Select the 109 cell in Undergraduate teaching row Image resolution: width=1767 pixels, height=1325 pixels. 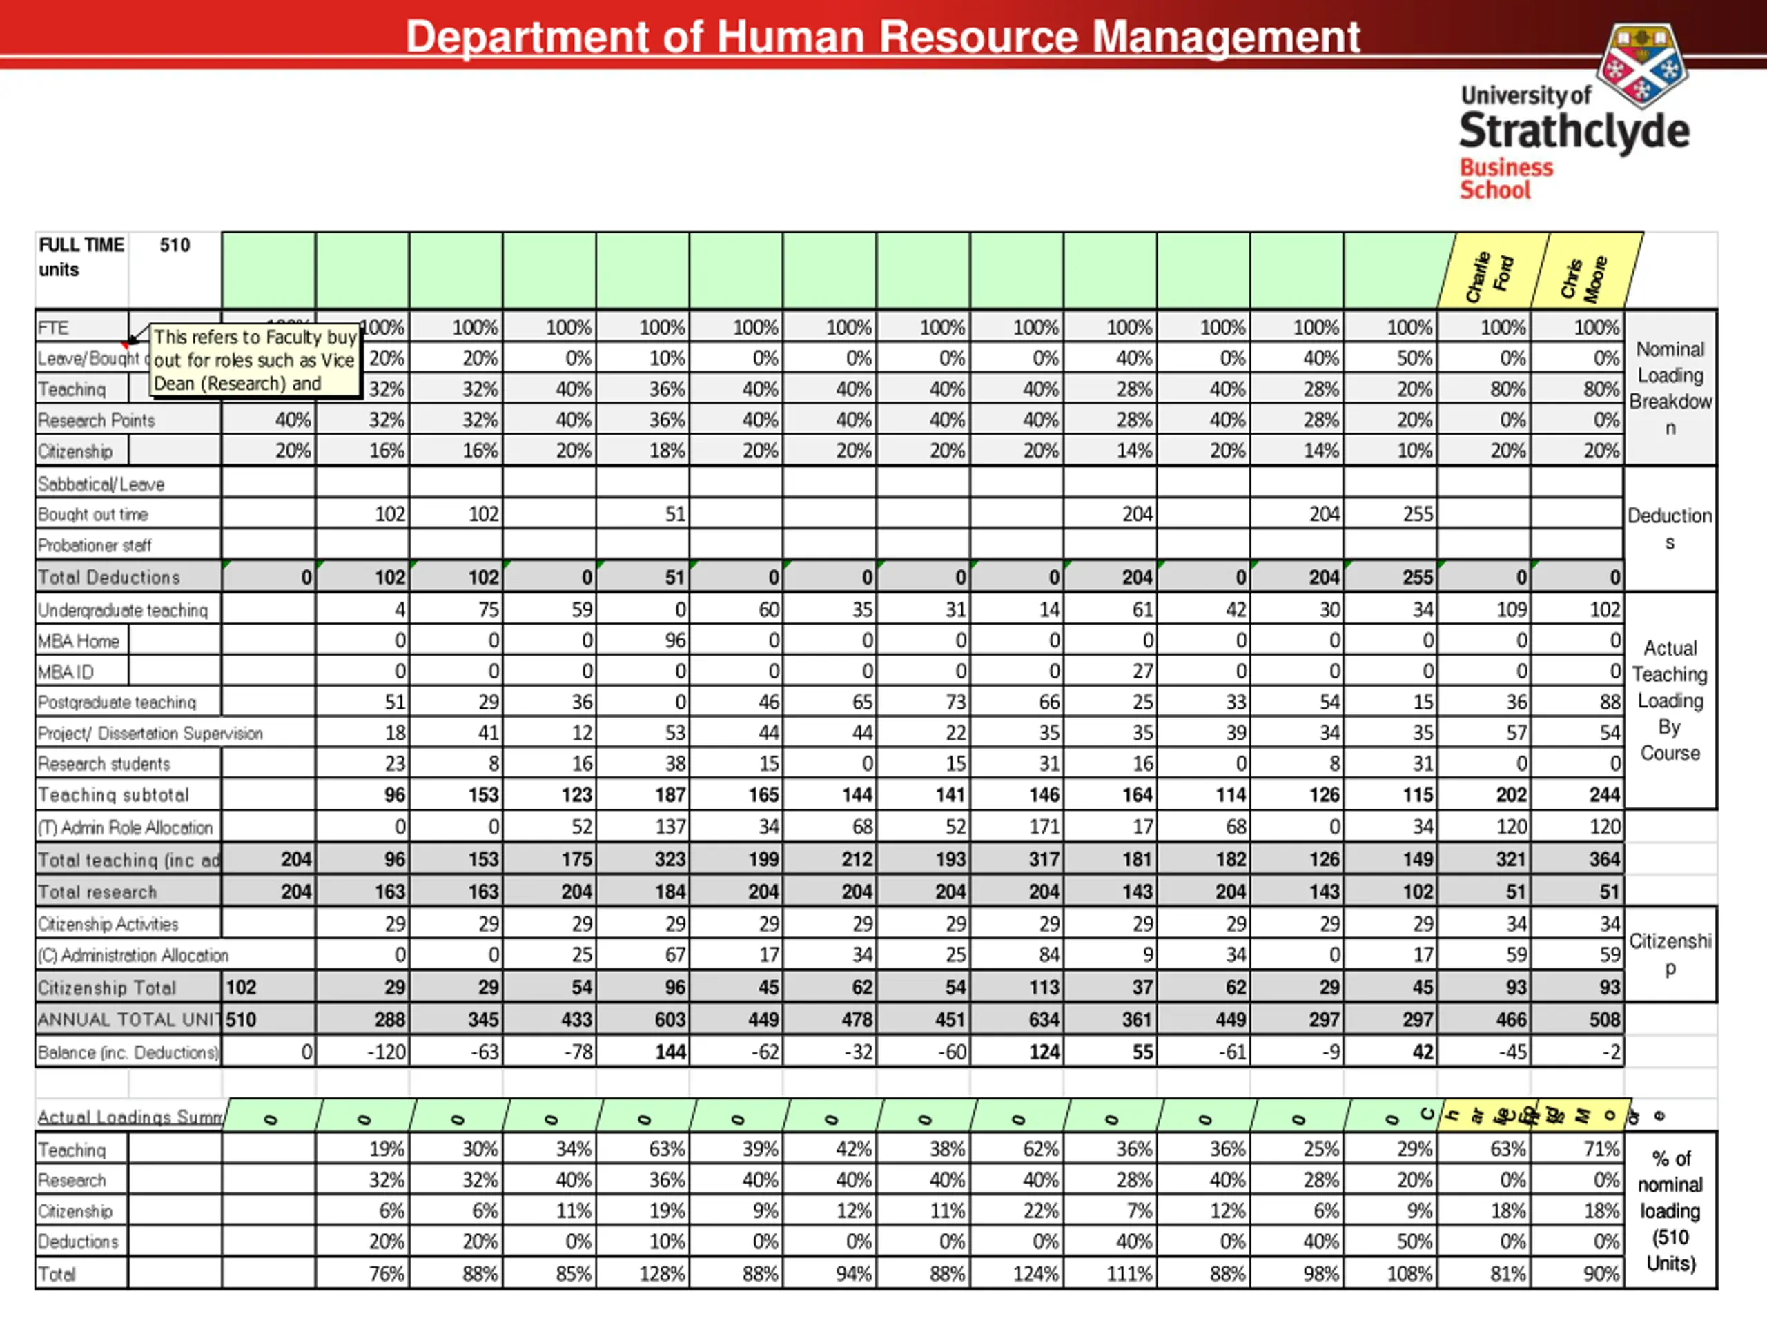(1484, 610)
